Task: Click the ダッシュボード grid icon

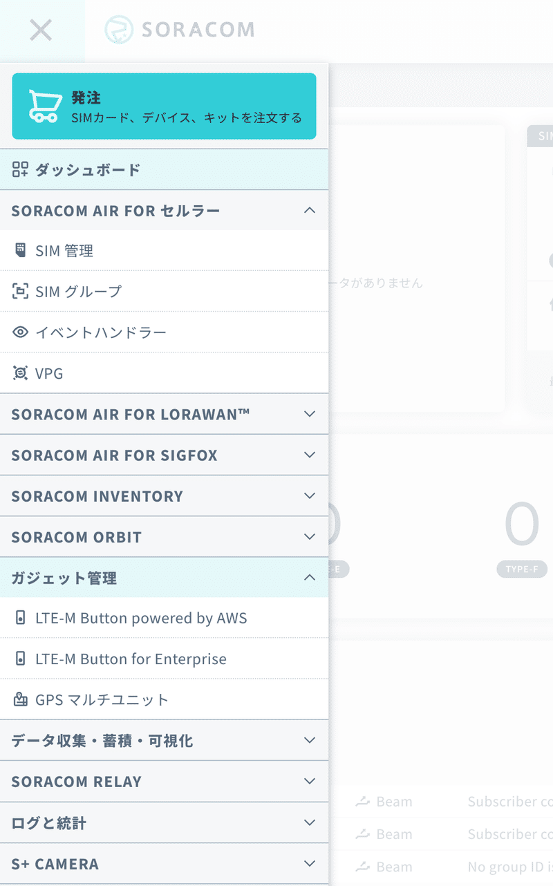Action: pyautogui.click(x=21, y=169)
